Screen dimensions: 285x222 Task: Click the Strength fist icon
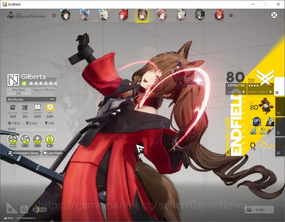(12, 107)
